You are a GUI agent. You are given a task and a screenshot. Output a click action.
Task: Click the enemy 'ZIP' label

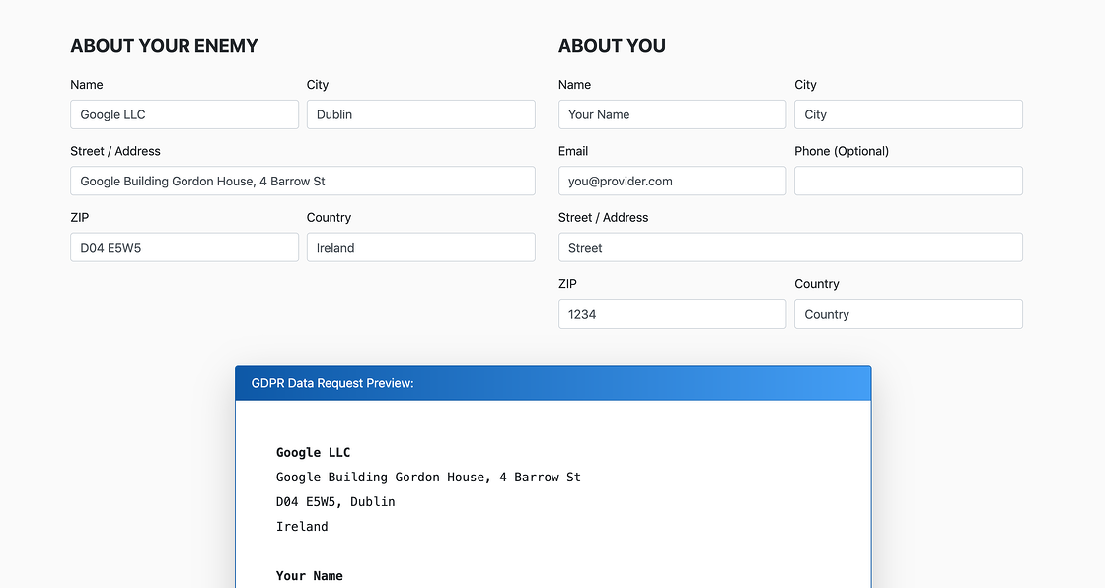[x=80, y=217]
